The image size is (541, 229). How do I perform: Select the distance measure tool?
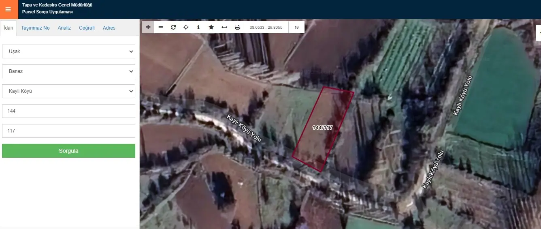tap(224, 27)
